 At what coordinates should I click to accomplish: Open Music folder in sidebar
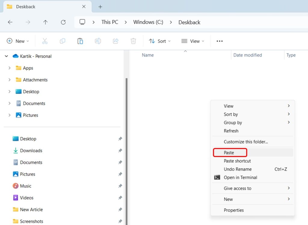[x=26, y=186]
